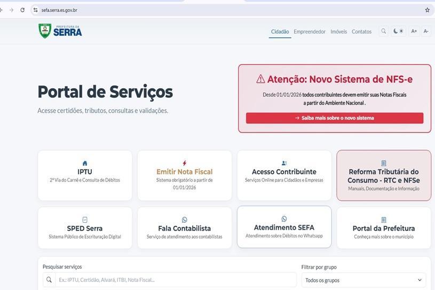
Task: Click WhatsApp icon on Fala Contabilista card
Action: [x=185, y=220]
